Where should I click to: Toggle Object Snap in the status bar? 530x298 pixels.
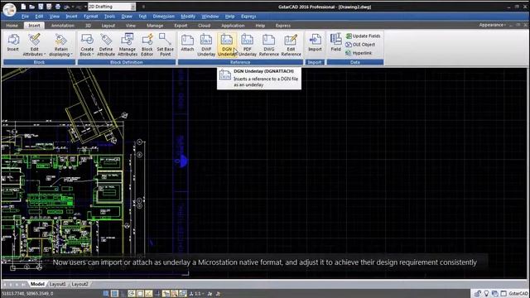pos(140,294)
